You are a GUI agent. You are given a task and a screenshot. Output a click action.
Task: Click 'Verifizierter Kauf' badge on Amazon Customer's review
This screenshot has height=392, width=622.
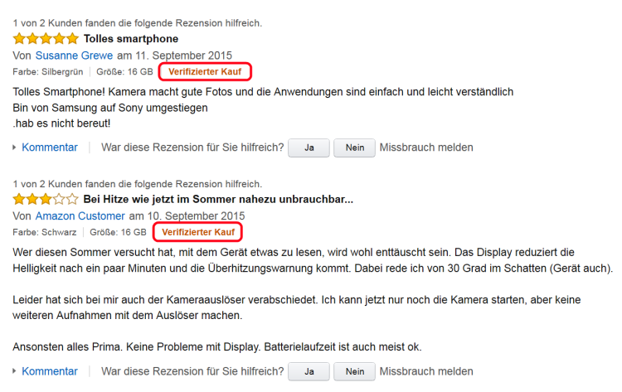[199, 232]
